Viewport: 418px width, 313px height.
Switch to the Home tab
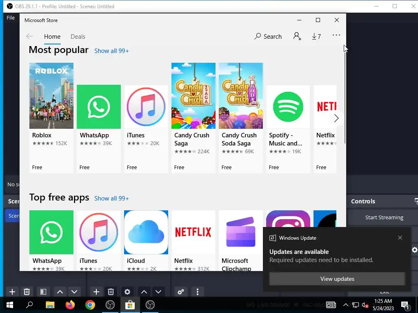[52, 36]
